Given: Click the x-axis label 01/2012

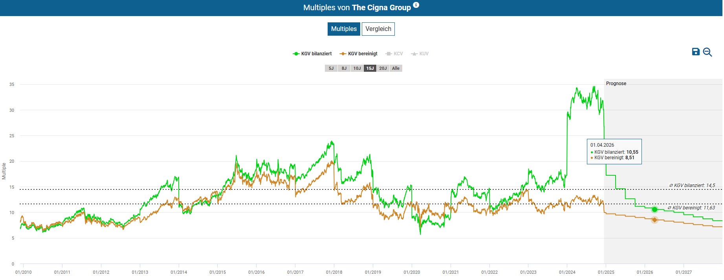Looking at the screenshot, I should click(101, 272).
